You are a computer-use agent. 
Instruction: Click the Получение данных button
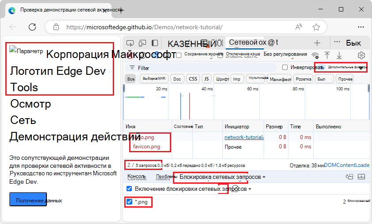coord(28,199)
